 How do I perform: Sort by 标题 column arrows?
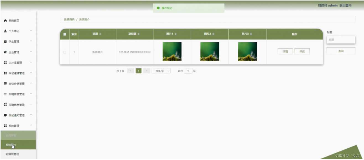click(100, 34)
